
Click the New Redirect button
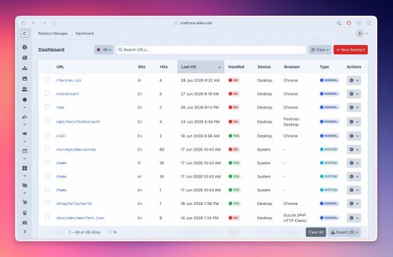pyautogui.click(x=351, y=50)
